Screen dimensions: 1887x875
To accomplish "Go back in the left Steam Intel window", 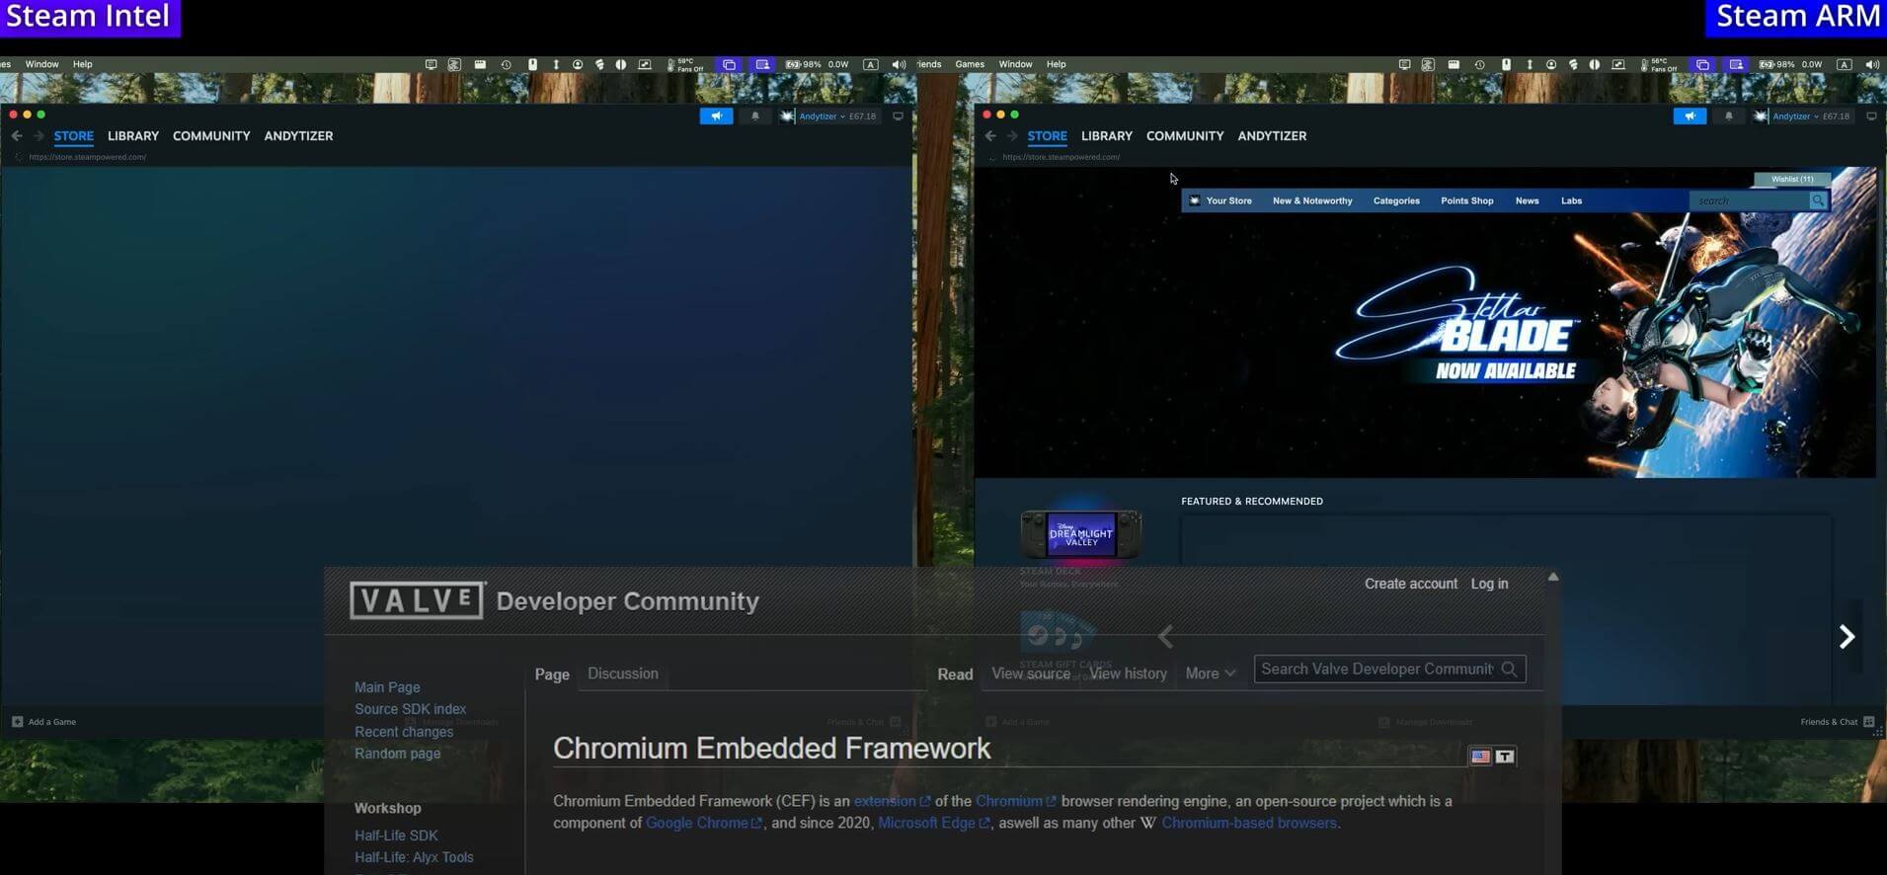I will click(17, 136).
